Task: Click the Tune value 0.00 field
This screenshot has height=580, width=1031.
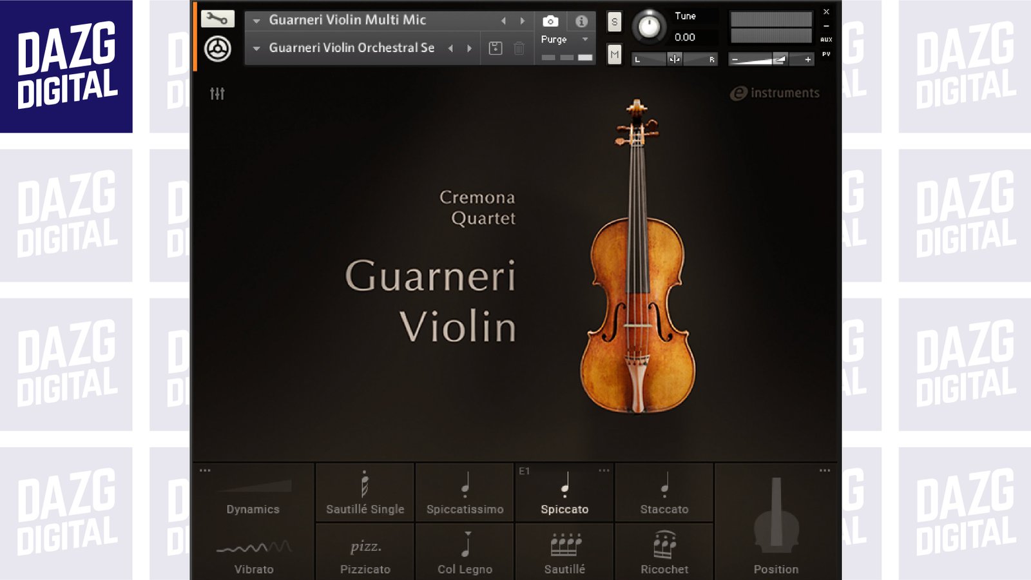Action: pyautogui.click(x=685, y=37)
